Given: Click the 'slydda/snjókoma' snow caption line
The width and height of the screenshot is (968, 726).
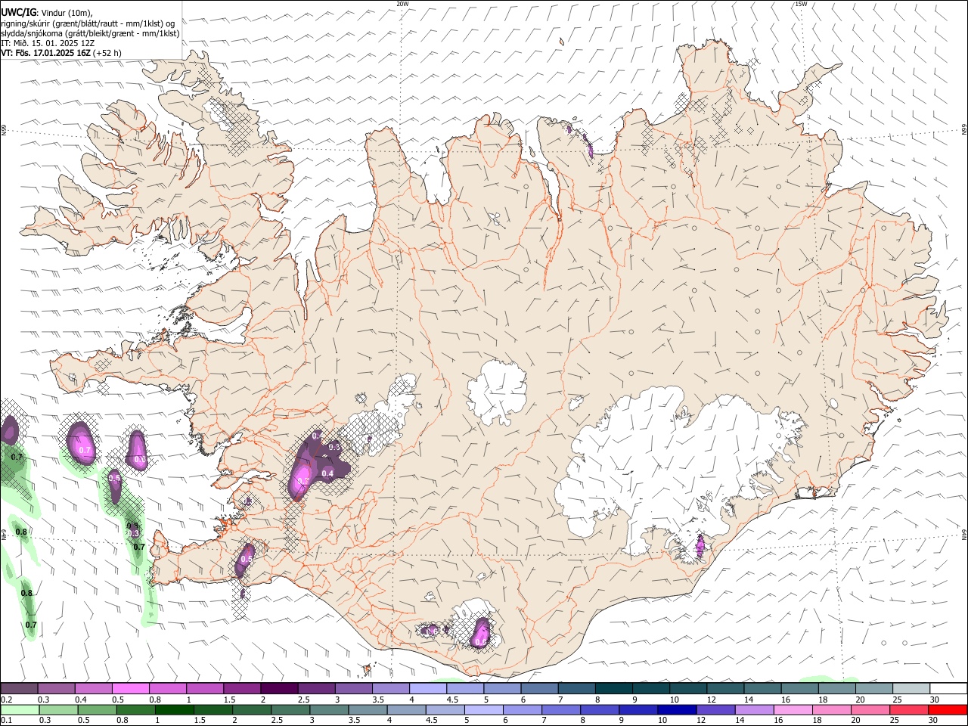Looking at the screenshot, I should pyautogui.click(x=90, y=33).
